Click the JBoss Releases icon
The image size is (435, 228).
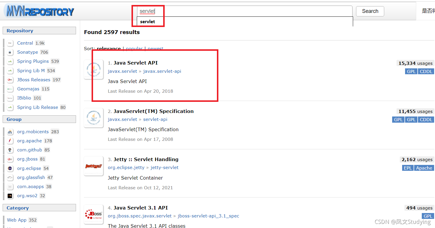pos(10,80)
